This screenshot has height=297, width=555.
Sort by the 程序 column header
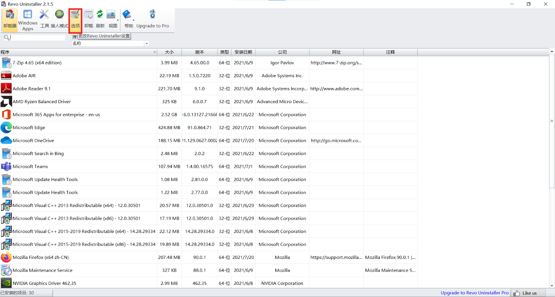point(78,52)
